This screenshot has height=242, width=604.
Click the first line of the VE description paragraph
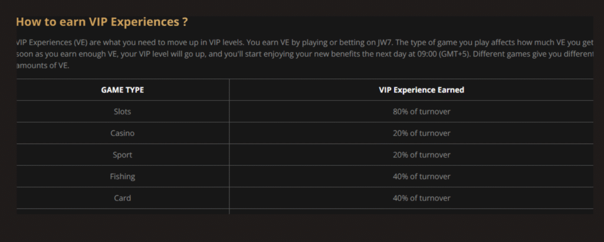pyautogui.click(x=305, y=42)
